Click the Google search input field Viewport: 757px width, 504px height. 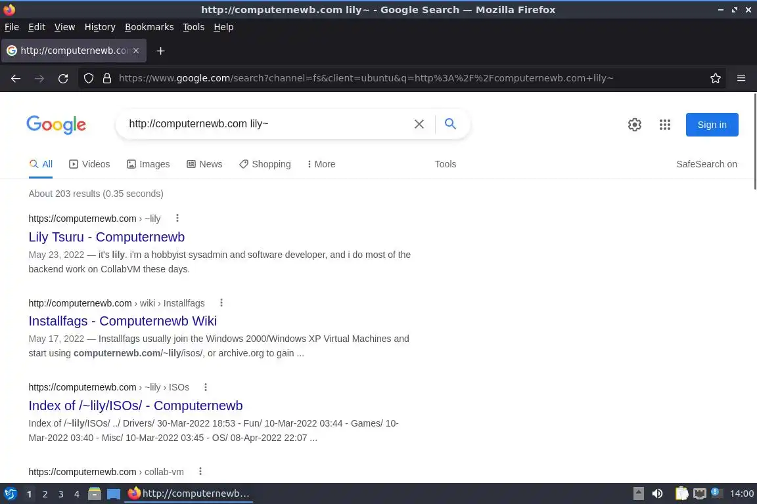(268, 124)
